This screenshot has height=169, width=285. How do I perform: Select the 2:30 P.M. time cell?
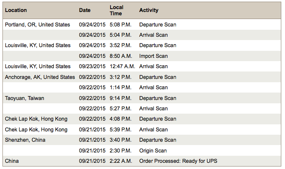pyautogui.click(x=120, y=151)
